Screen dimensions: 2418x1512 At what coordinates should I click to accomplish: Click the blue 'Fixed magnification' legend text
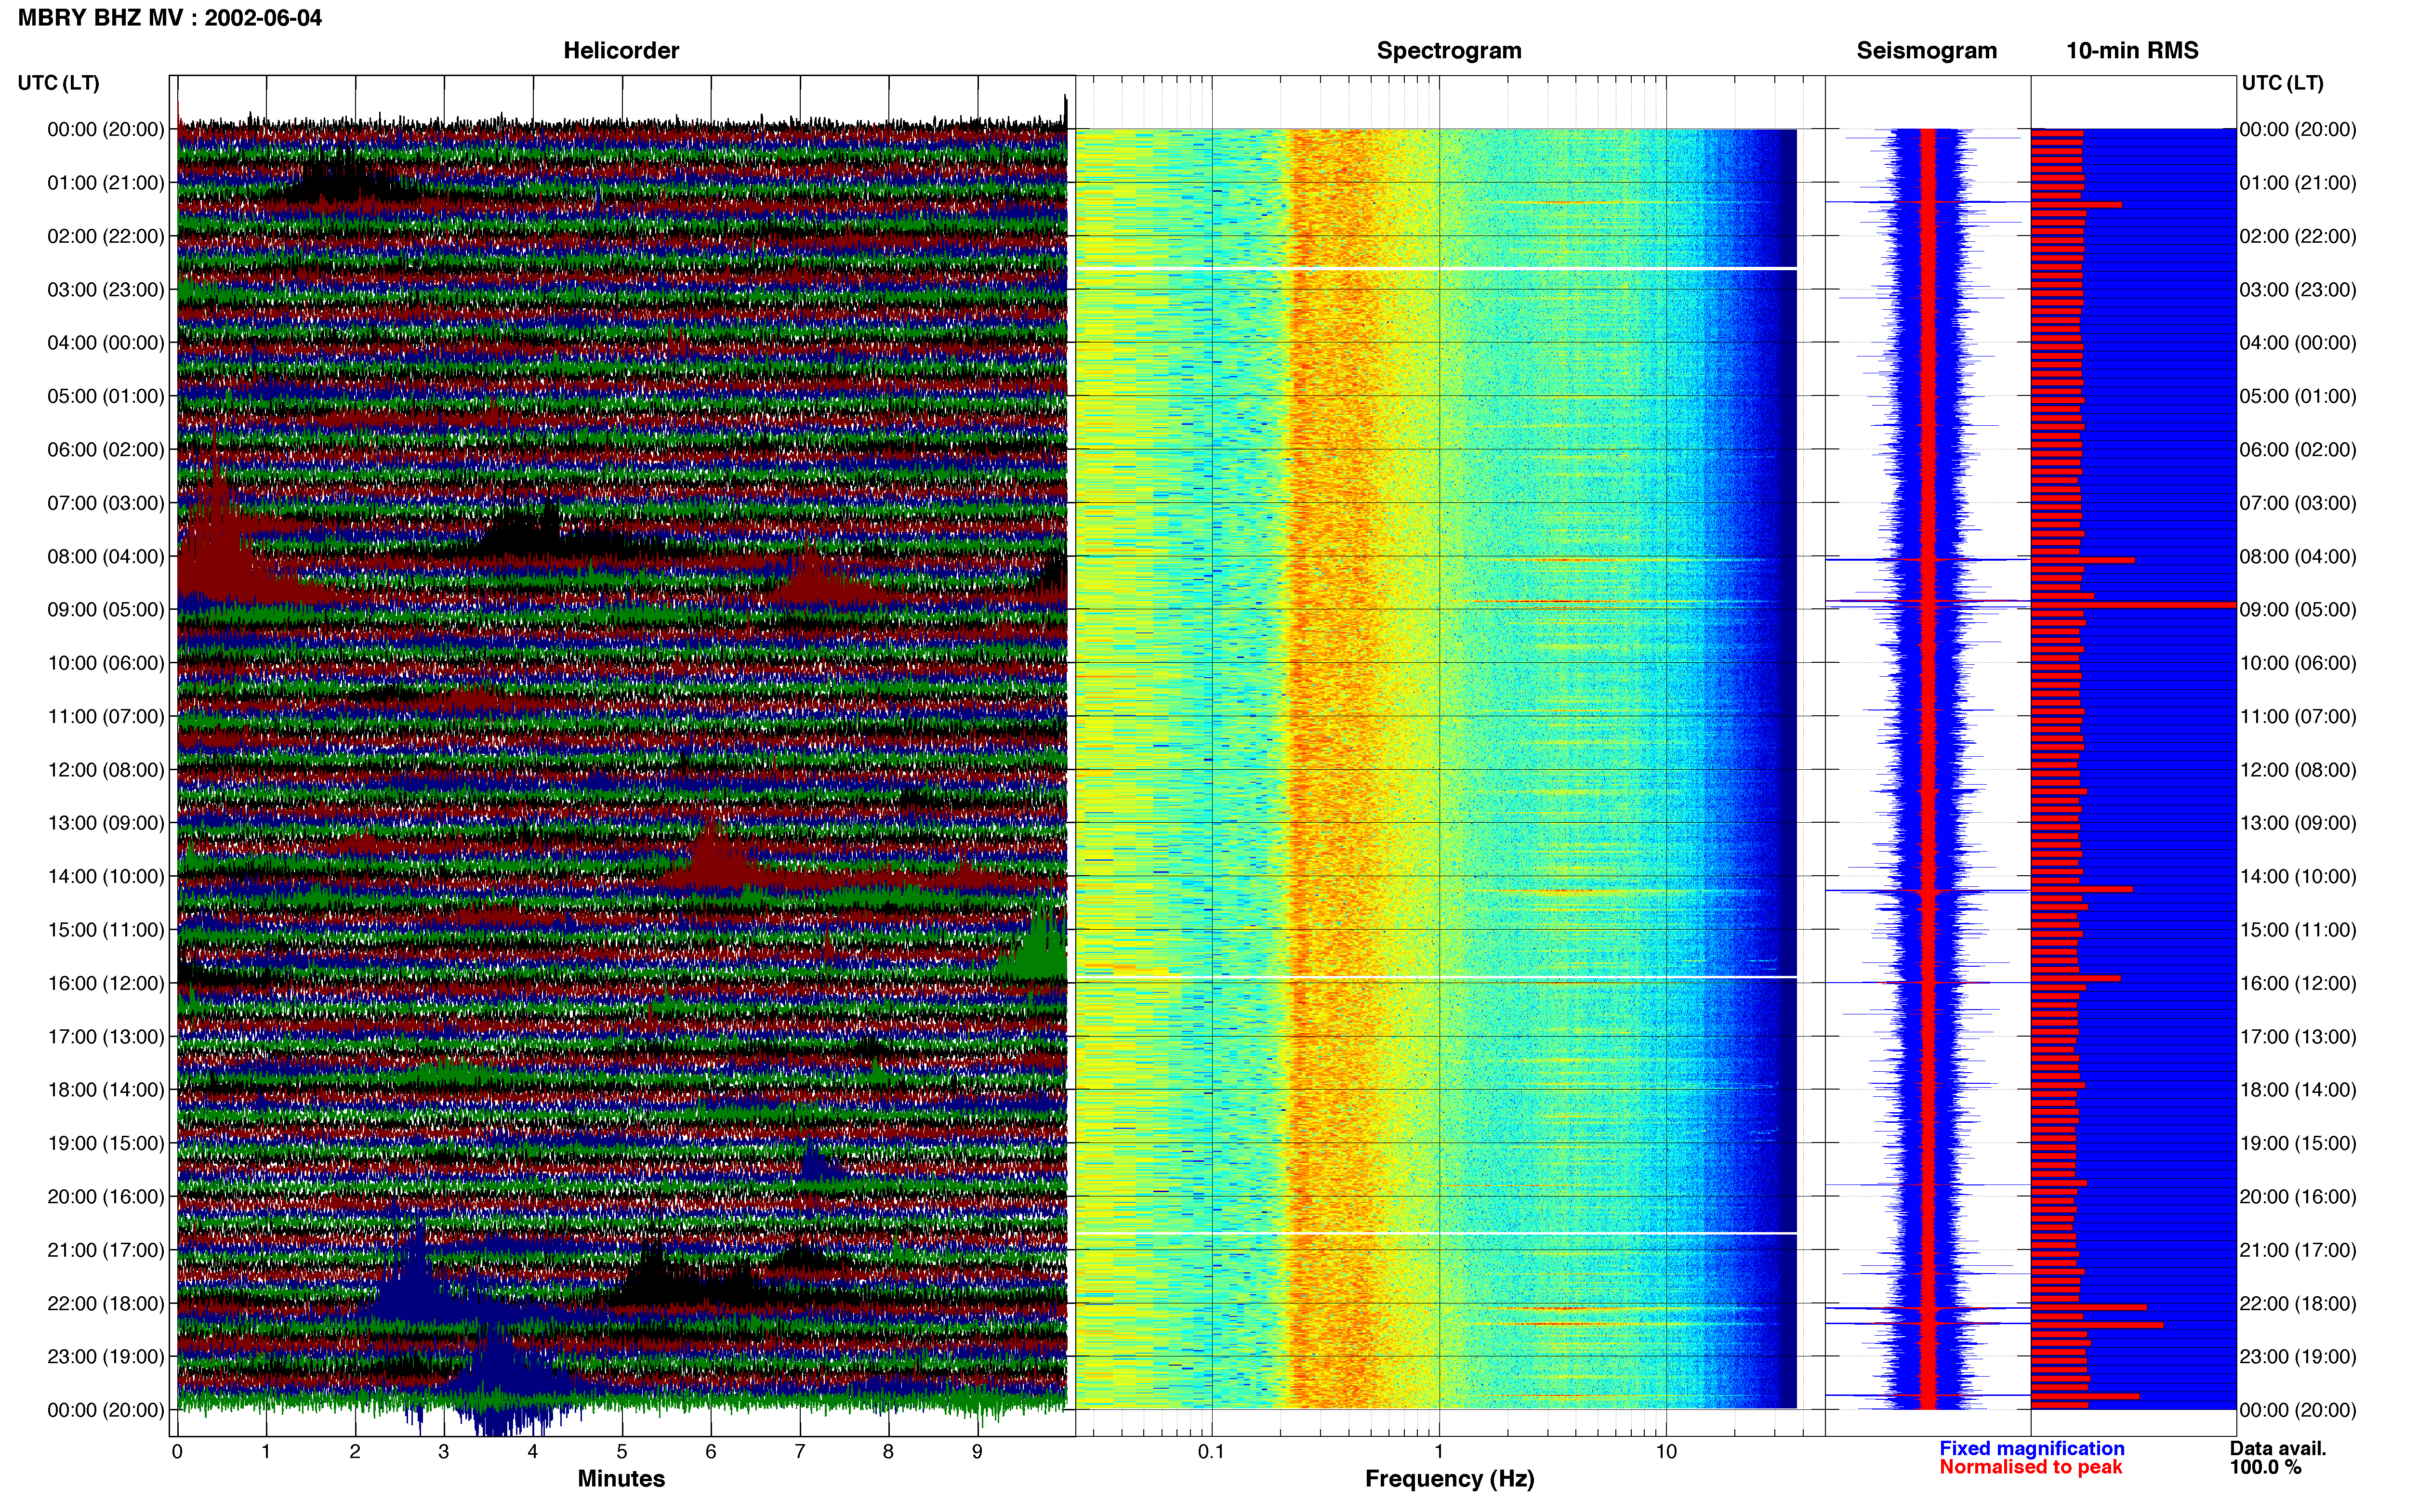click(x=2032, y=1449)
